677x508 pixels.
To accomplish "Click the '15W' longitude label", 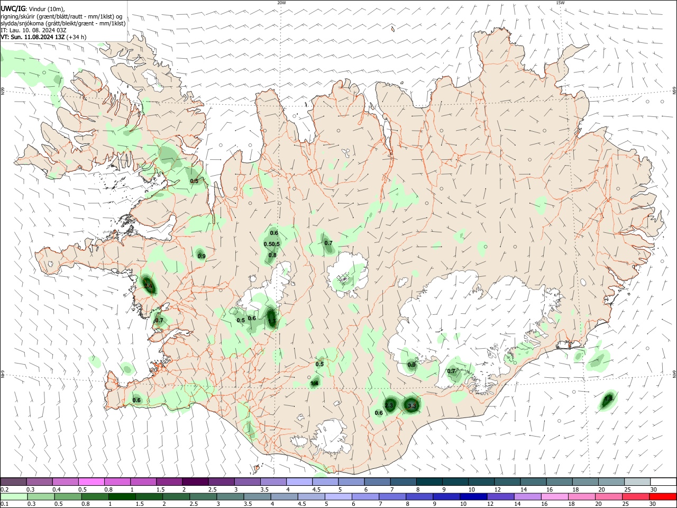I will tap(560, 3).
